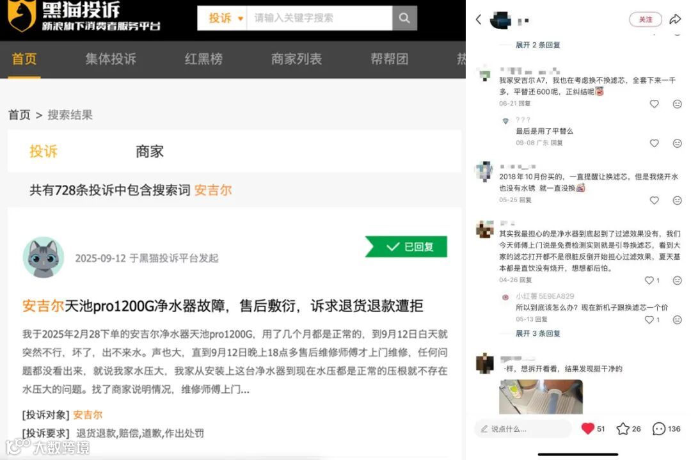The height and width of the screenshot is (460, 691).
Task: Like the 最后是用了平替么 reply
Action: (655, 143)
